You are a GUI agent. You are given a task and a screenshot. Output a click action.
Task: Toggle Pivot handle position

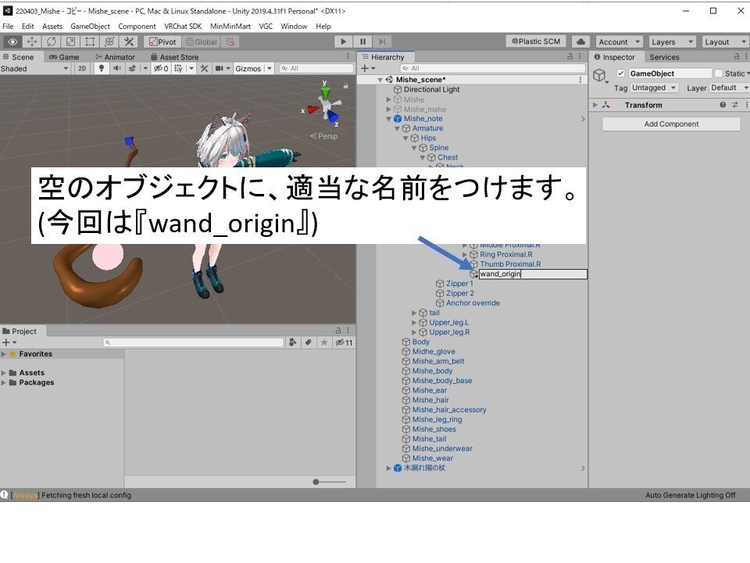(x=162, y=41)
